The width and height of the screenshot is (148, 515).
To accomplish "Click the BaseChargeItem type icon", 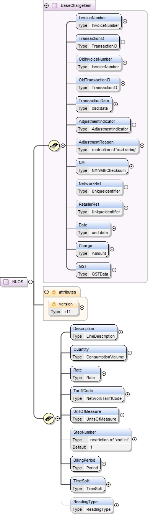I will click(x=54, y=6).
